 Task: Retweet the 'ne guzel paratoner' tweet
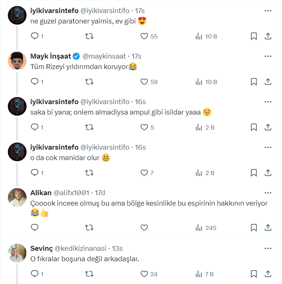(89, 36)
